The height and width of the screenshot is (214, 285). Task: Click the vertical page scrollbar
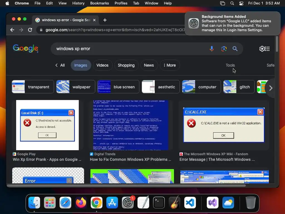[x=277, y=44]
